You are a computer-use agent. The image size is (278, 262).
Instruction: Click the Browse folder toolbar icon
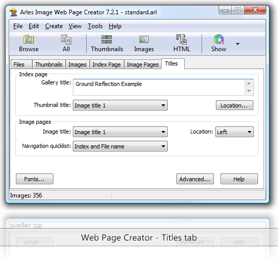click(29, 39)
